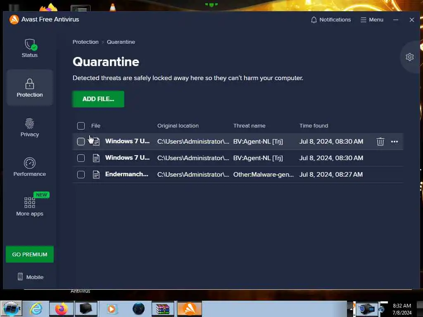Launch Internet Explorer from the taskbar
423x317 pixels.
(36, 309)
